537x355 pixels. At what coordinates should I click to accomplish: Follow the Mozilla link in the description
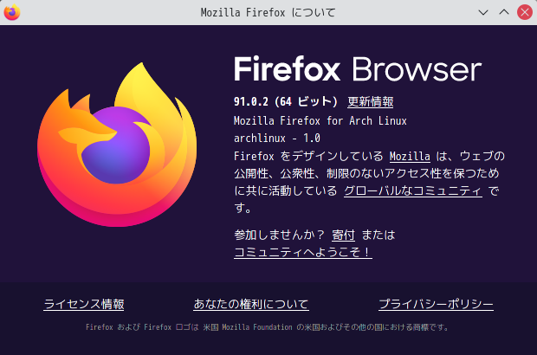tap(410, 157)
